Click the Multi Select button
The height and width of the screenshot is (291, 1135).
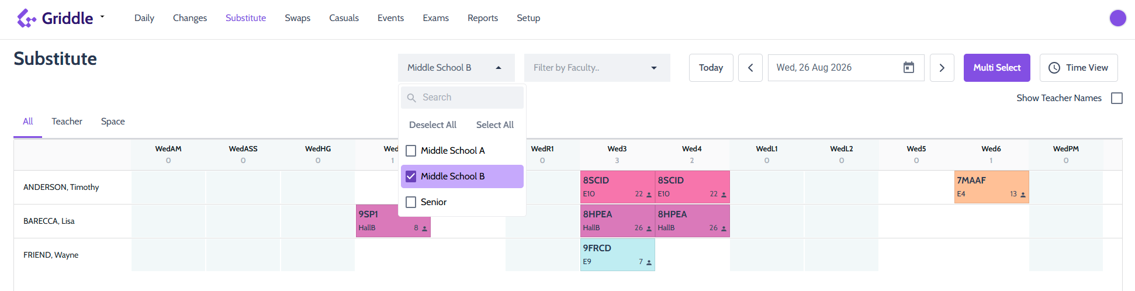click(997, 68)
